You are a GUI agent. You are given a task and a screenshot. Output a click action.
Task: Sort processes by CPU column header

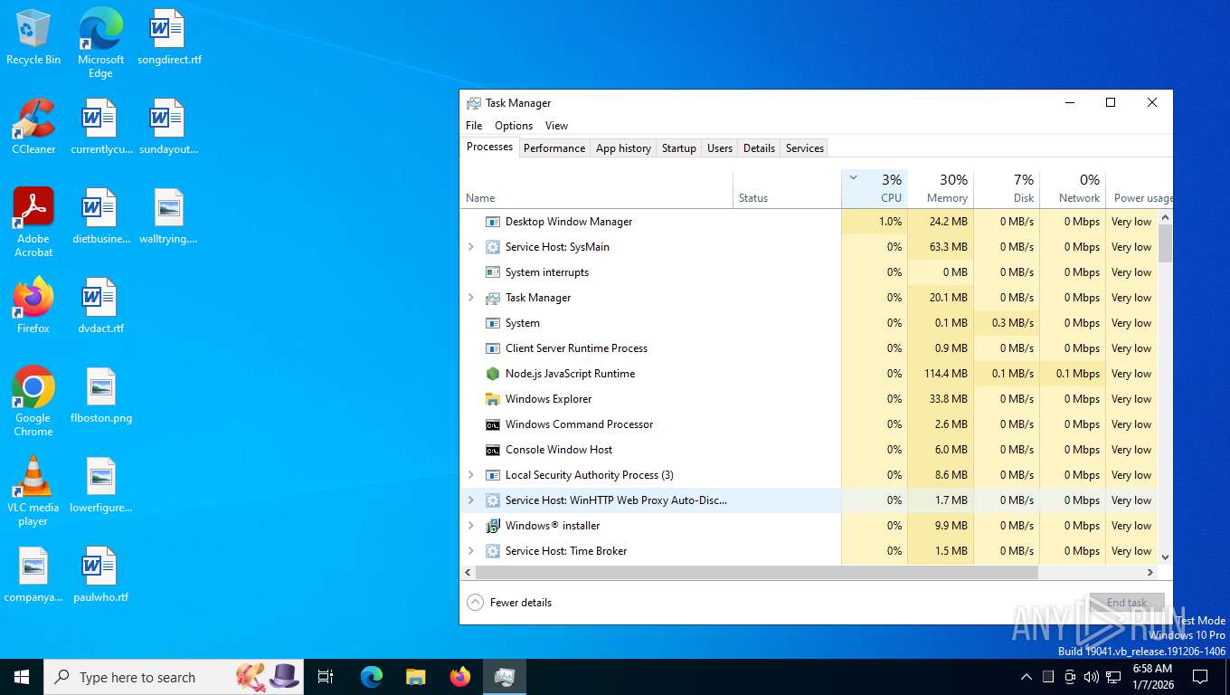click(875, 188)
